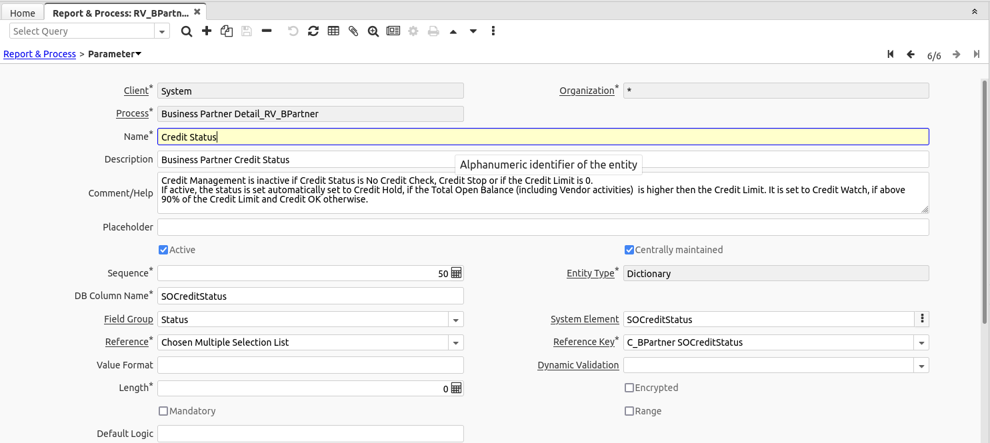
Task: Follow the Report & Process breadcrumb link
Action: (x=40, y=54)
